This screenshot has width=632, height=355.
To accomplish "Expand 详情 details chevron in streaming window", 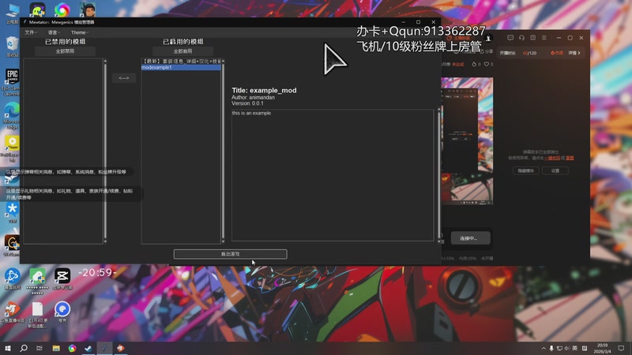I will [574, 53].
